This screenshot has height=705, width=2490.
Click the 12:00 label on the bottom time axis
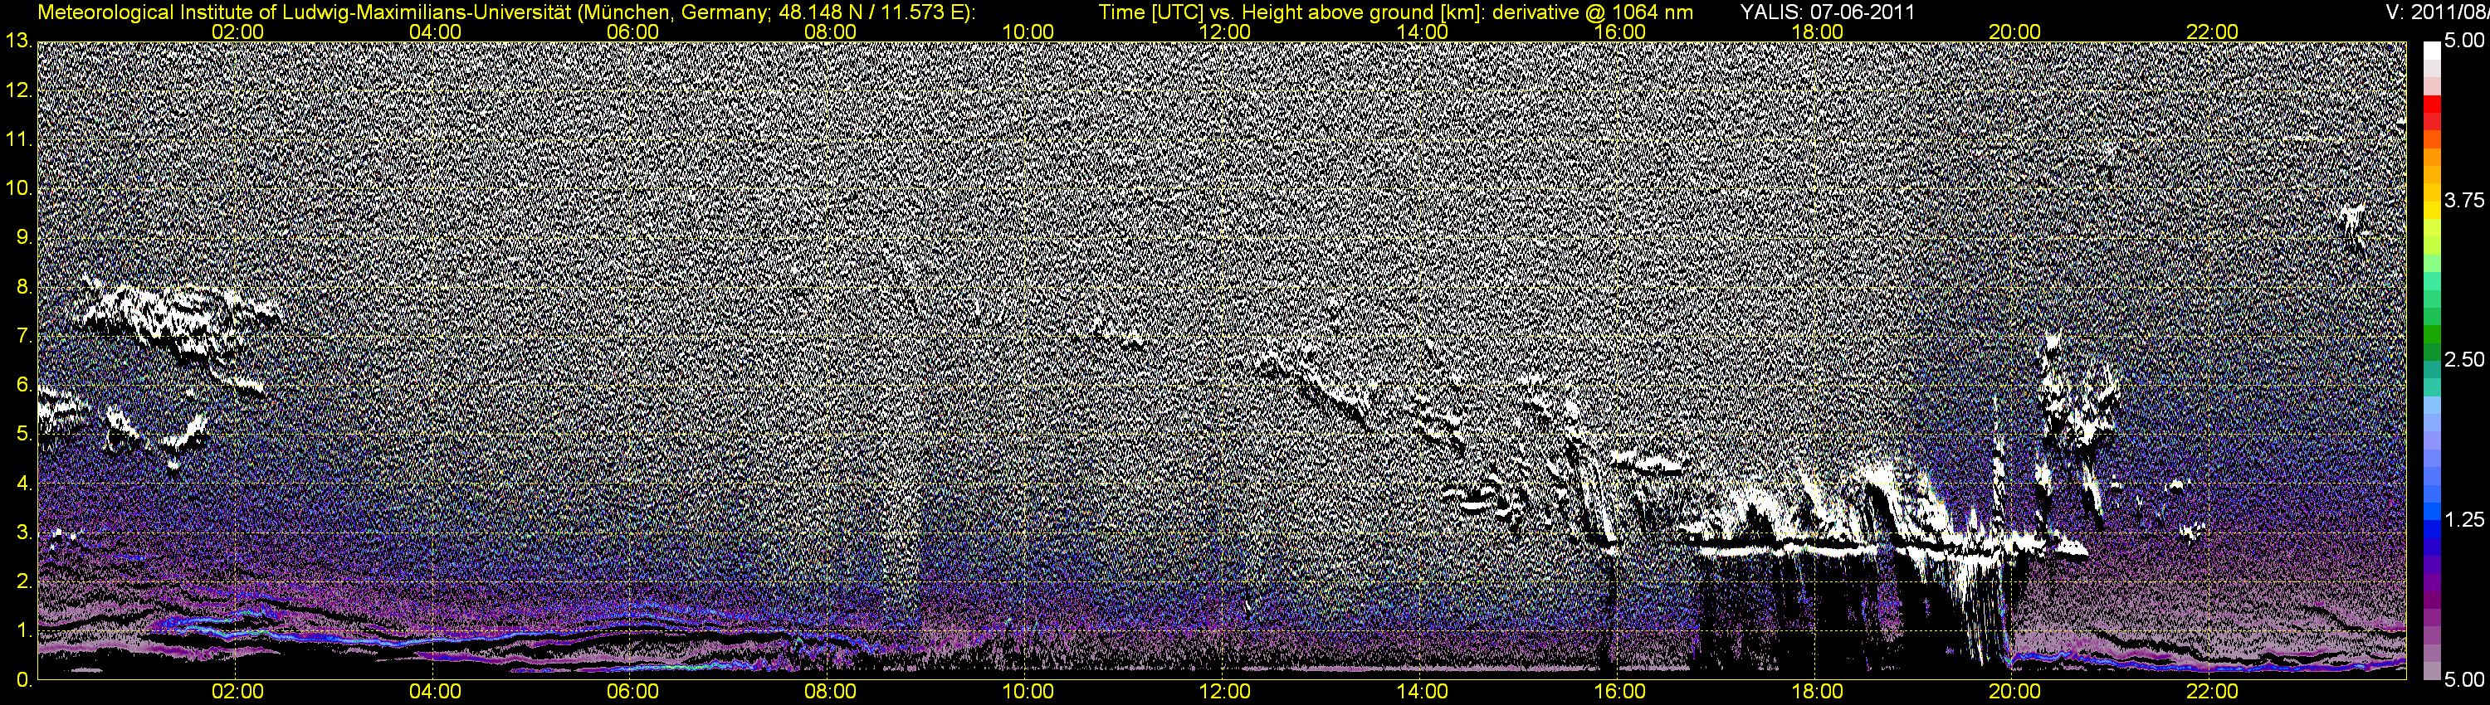[x=1225, y=692]
